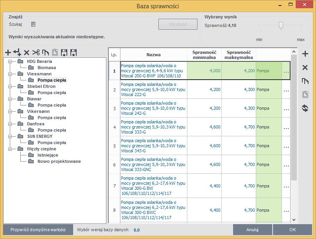The image size is (316, 239).
Task: Click the vertical scrollbar thumb of table
Action: coord(294,118)
